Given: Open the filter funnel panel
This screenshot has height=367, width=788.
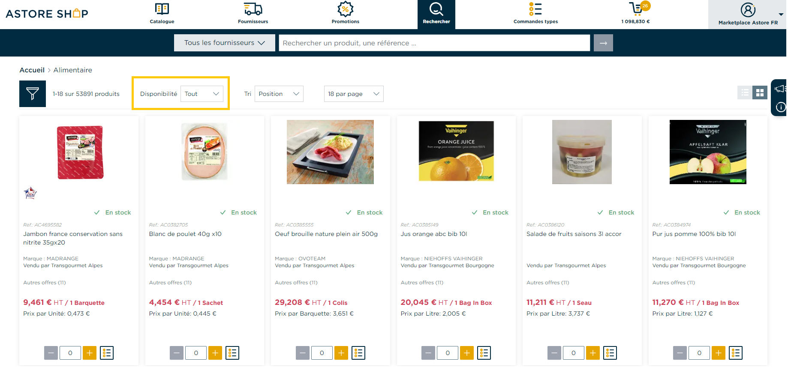Looking at the screenshot, I should (x=33, y=94).
